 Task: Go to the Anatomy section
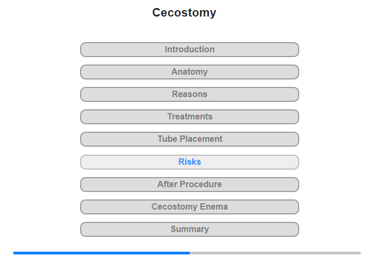click(189, 72)
